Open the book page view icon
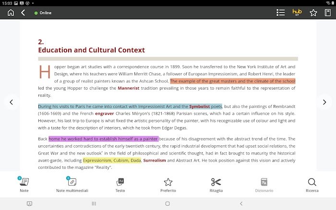The height and width of the screenshot is (210, 336). (x=328, y=12)
